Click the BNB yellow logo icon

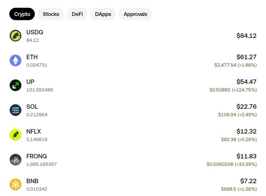click(x=15, y=185)
